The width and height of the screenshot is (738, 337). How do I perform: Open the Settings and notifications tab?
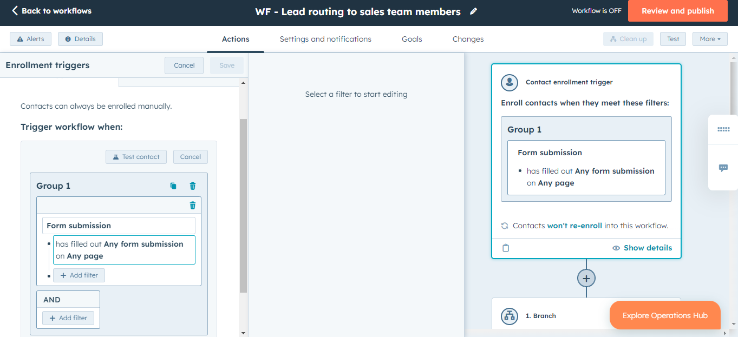[x=325, y=38]
